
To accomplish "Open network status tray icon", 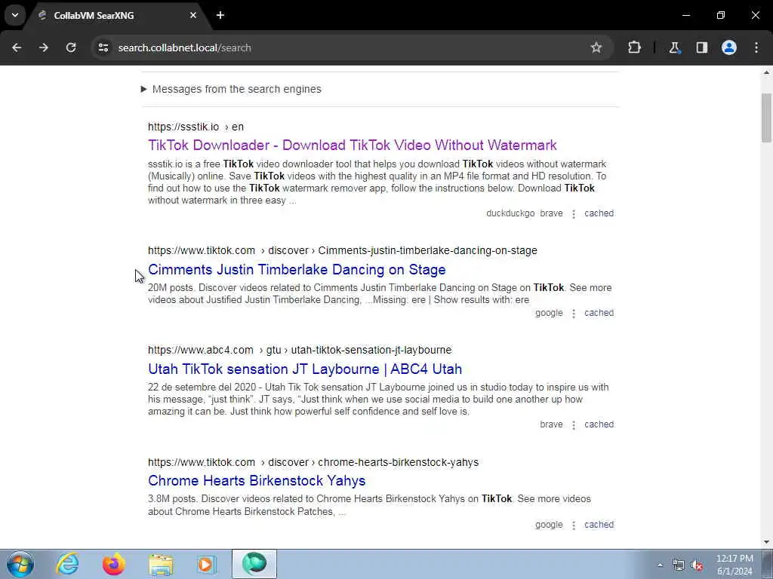I will (x=679, y=565).
